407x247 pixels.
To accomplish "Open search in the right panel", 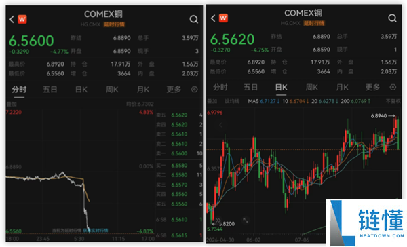I will pyautogui.click(x=392, y=18).
